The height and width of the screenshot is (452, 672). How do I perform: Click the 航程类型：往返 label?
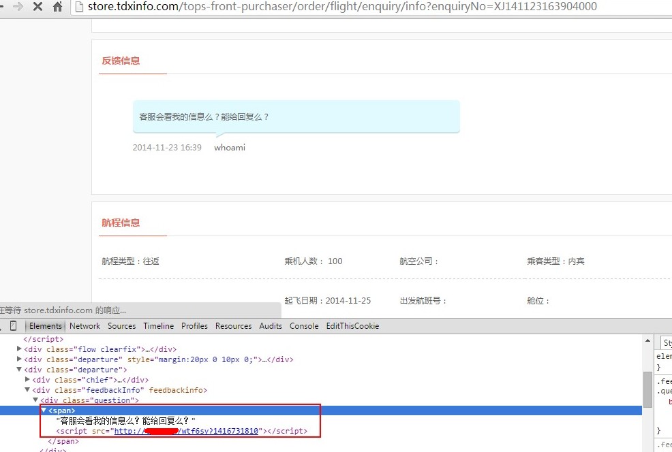coord(130,261)
